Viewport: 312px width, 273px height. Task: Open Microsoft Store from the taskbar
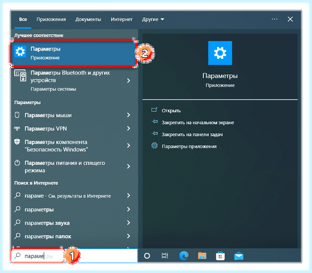click(x=220, y=256)
